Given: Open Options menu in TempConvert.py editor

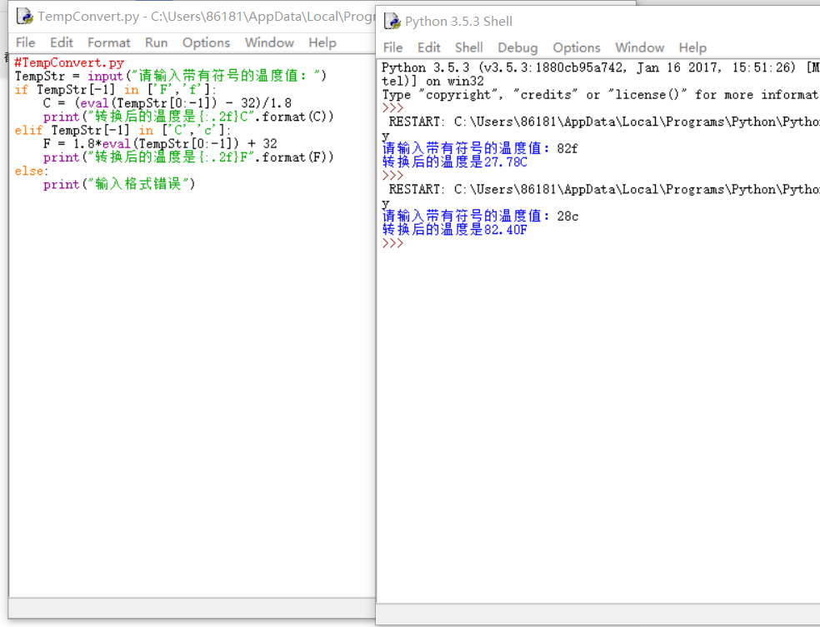Looking at the screenshot, I should [x=206, y=42].
